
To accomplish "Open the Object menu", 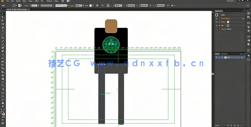I will coord(18,1).
